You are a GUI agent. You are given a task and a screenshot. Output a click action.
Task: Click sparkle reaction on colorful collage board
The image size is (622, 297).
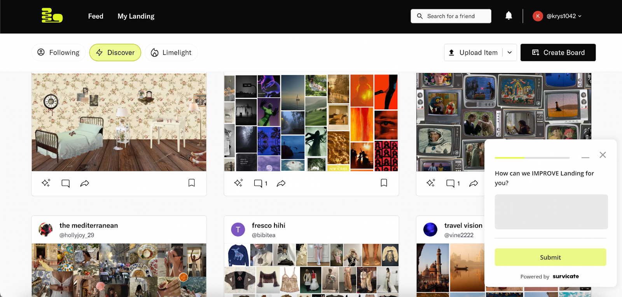238,183
